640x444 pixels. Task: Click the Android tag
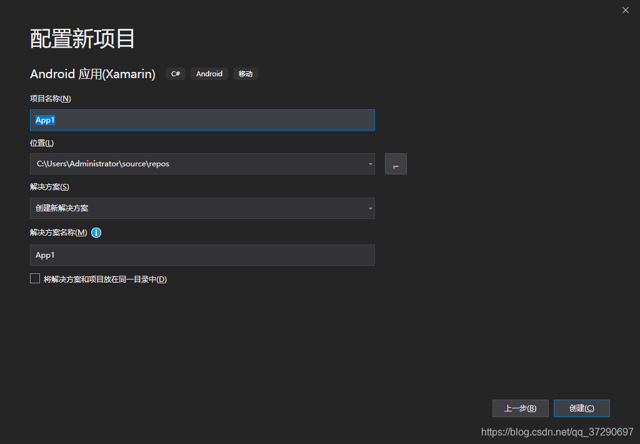click(x=209, y=74)
